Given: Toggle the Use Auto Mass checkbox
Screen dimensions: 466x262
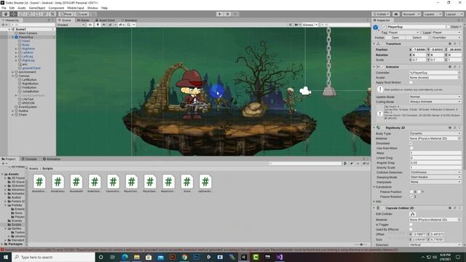Looking at the screenshot, I should pos(411,148).
